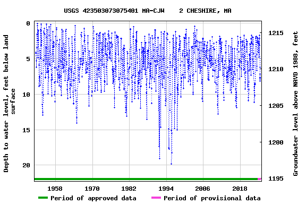
Task: Click the left axis value '0'
Action: (x=28, y=23)
